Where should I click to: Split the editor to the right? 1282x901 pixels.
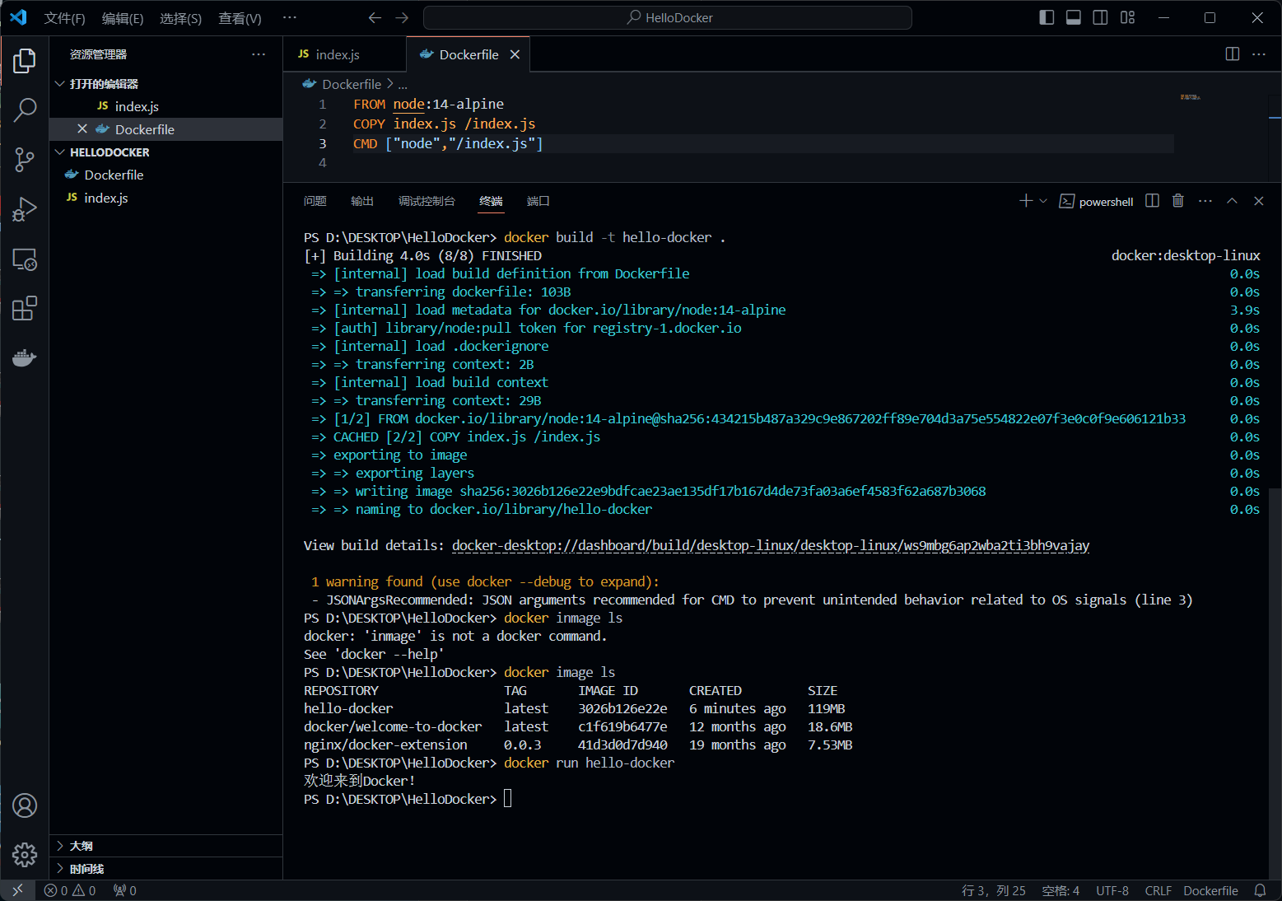(x=1232, y=54)
